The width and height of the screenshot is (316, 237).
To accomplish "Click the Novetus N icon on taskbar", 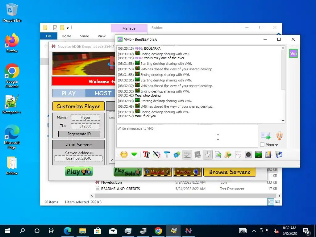I will 189,231.
